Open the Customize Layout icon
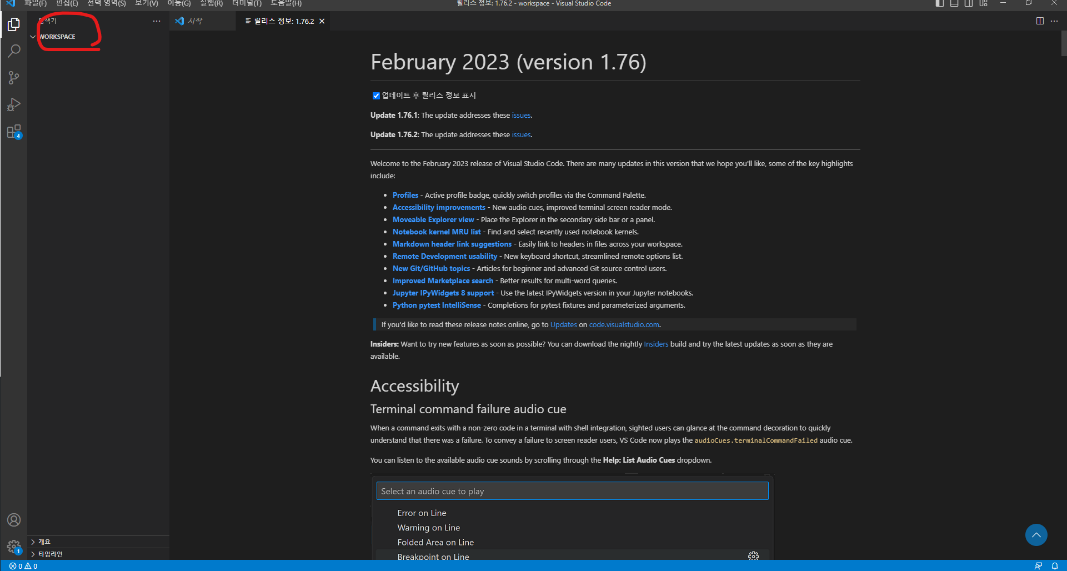 (983, 3)
